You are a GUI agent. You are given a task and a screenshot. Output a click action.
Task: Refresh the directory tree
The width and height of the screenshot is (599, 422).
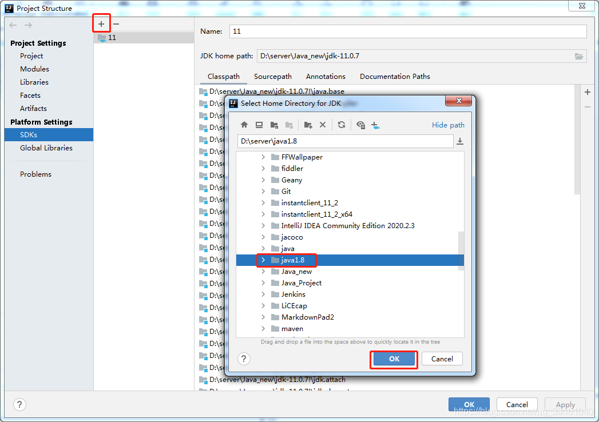tap(342, 125)
